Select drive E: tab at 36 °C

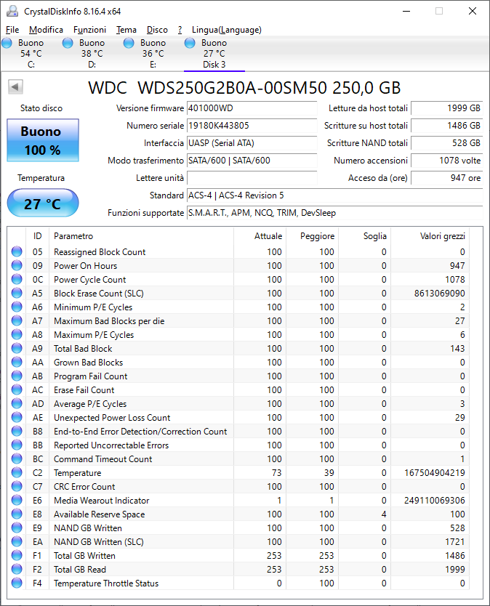[153, 54]
